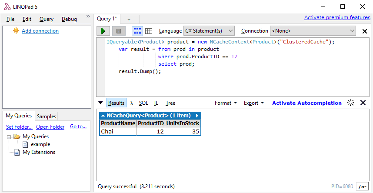Select the UnitsInStock value 35 cell
373x193 pixels.
(x=183, y=131)
